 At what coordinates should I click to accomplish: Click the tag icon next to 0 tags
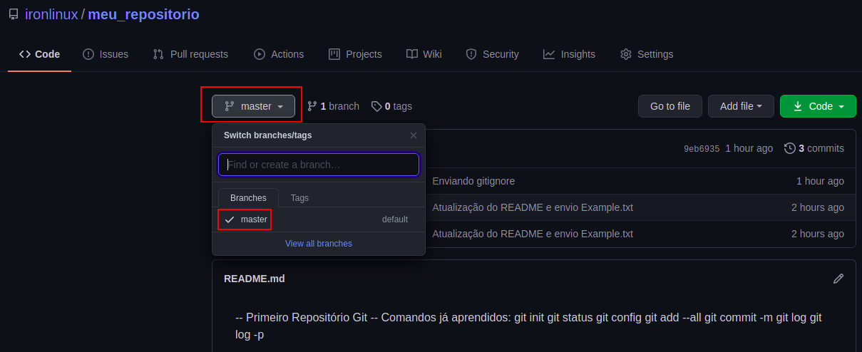[376, 106]
